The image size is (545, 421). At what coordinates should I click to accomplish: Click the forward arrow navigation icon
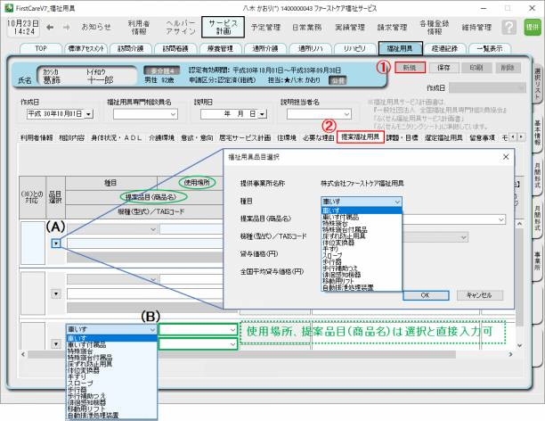click(x=67, y=28)
